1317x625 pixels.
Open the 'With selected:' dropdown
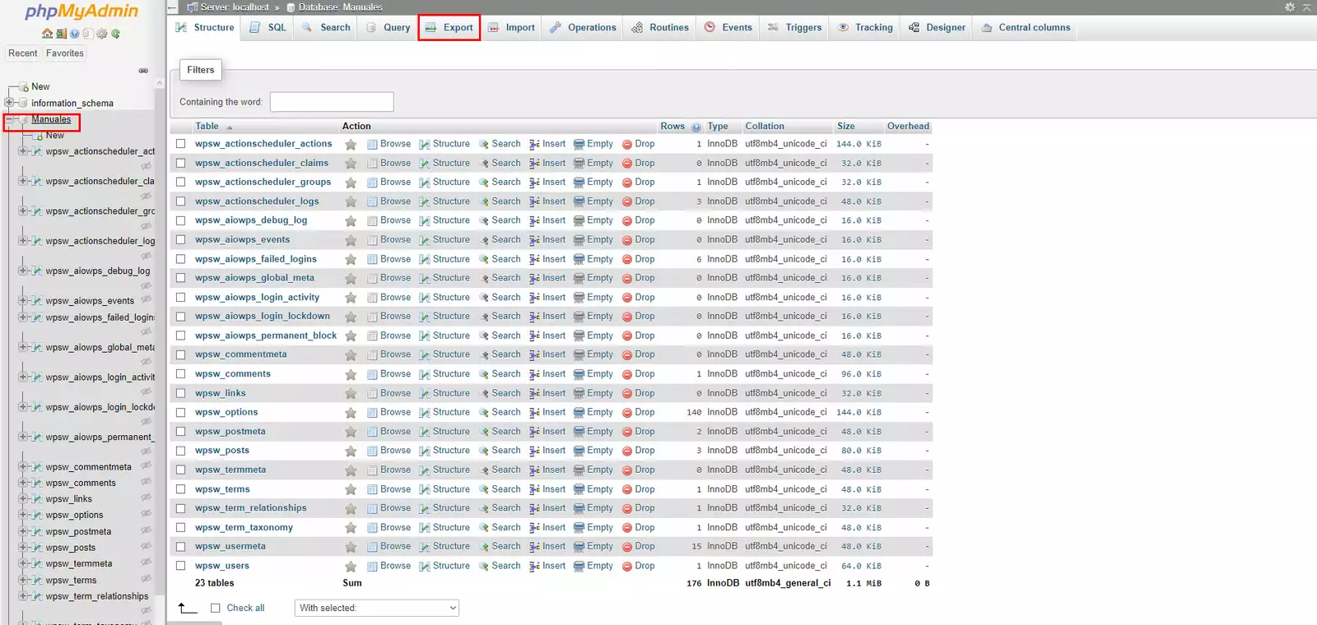[x=376, y=608]
